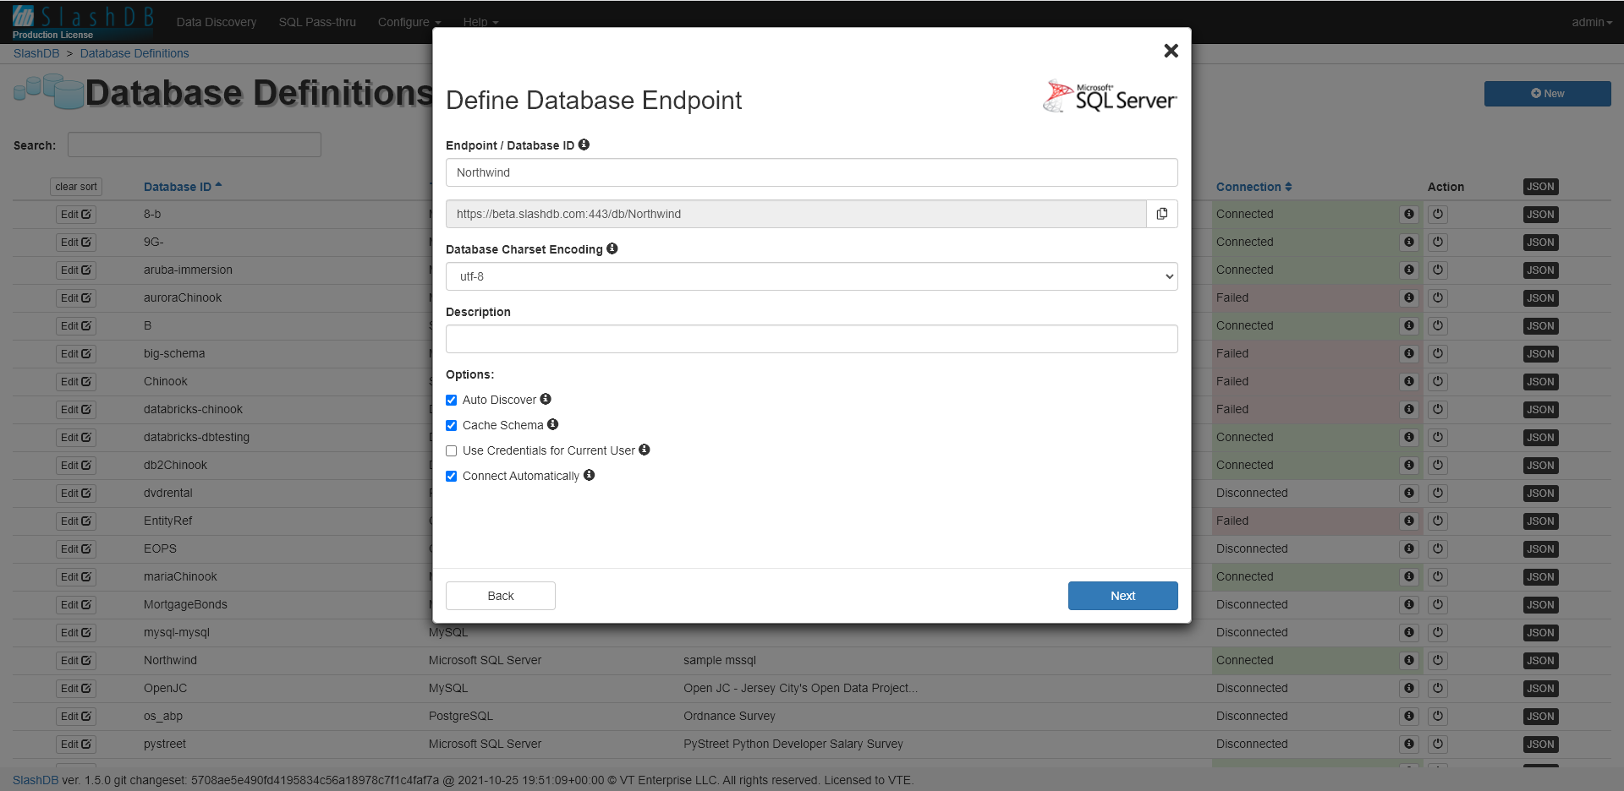
Task: Show info icon beside Cache Schema
Action: coord(553,424)
